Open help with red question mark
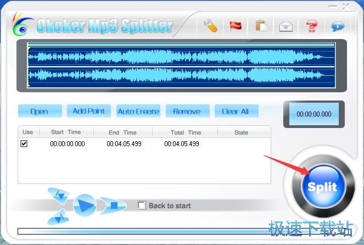The width and height of the screenshot is (364, 245). pyautogui.click(x=312, y=26)
